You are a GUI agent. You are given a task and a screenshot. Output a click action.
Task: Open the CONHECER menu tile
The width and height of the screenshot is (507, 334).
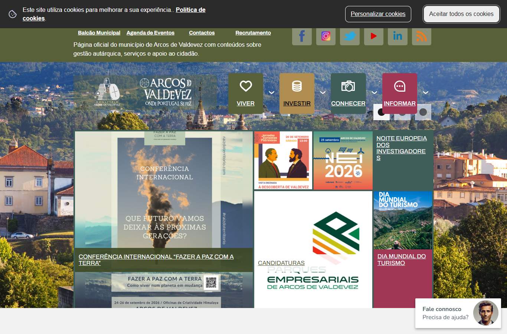348,94
